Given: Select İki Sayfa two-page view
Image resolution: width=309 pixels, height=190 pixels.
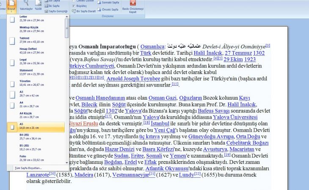Looking at the screenshot, I should (x=52, y=6).
